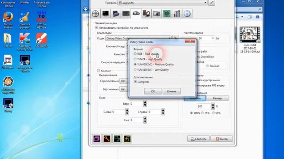
Task: Select RGB - True Quality format
Action: click(135, 54)
